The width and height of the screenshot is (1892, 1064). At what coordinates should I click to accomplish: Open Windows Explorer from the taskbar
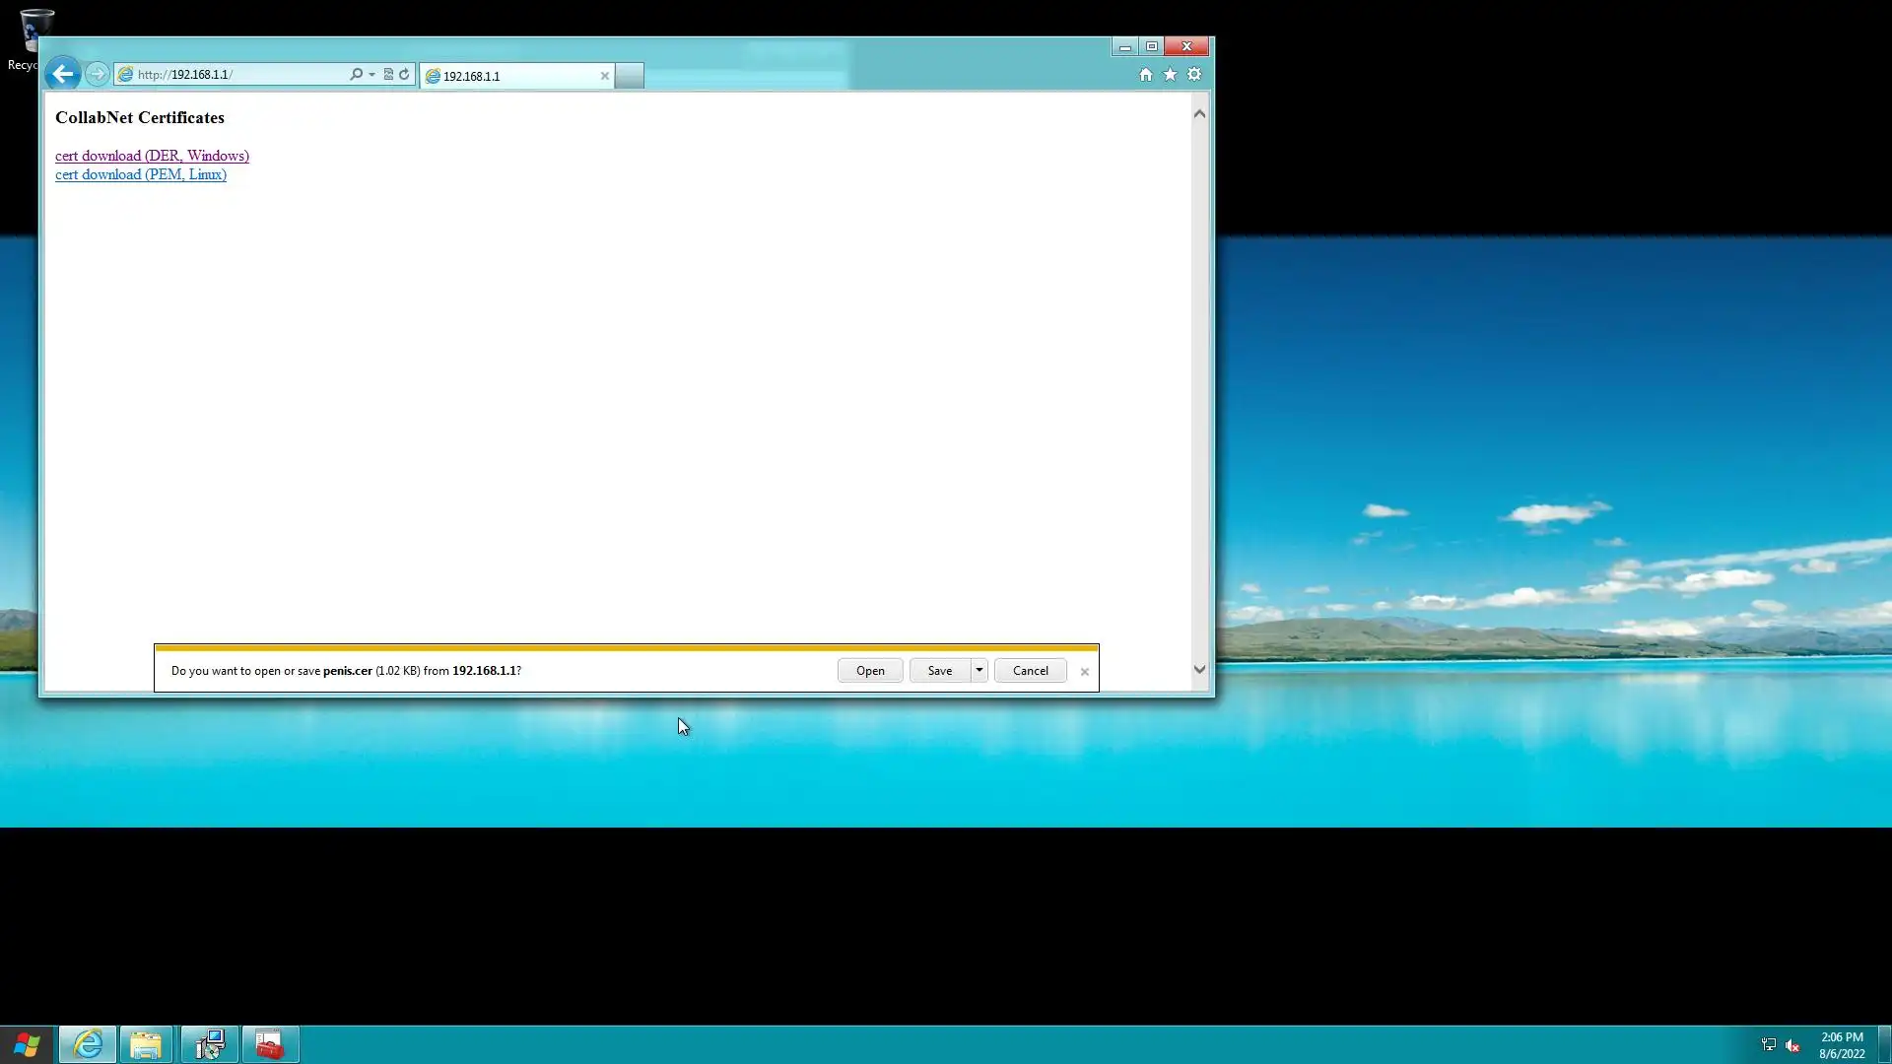coord(146,1044)
